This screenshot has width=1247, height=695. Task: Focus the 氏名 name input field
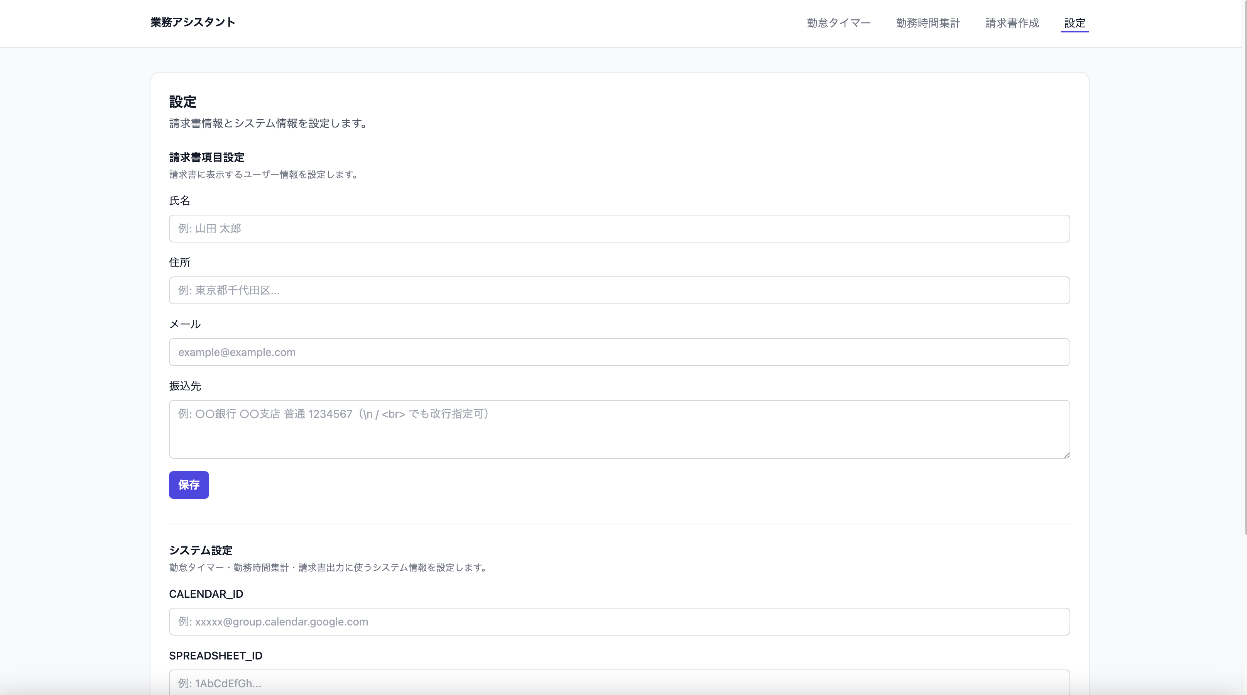click(618, 229)
